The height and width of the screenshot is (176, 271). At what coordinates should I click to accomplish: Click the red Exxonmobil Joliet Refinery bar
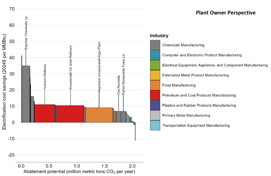(70, 114)
